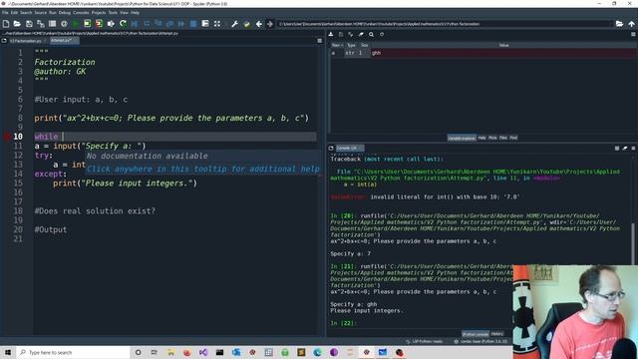638x359 pixels.
Task: Open the Debug menu
Action: (64, 13)
